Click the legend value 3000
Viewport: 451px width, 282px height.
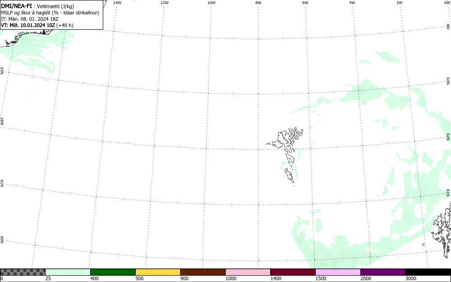[411, 278]
